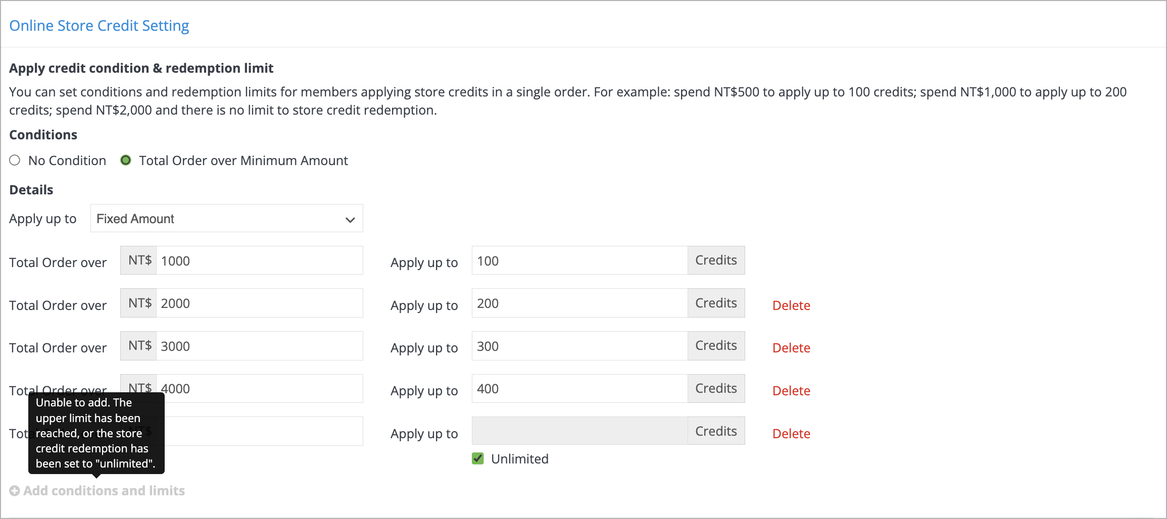Delete the NT$4000 condition row
Screen dimensions: 1167x519
791,391
